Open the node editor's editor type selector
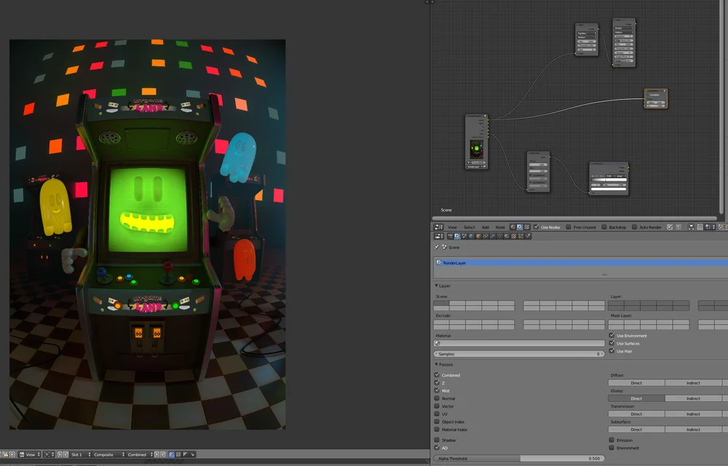 coord(438,227)
